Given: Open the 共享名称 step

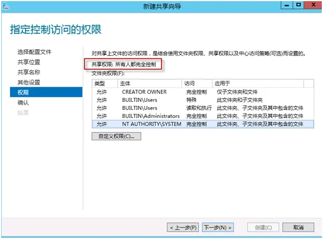Looking at the screenshot, I should point(29,72).
